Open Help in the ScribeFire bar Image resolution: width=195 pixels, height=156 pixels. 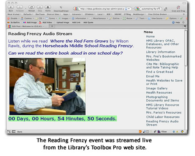[176, 22]
